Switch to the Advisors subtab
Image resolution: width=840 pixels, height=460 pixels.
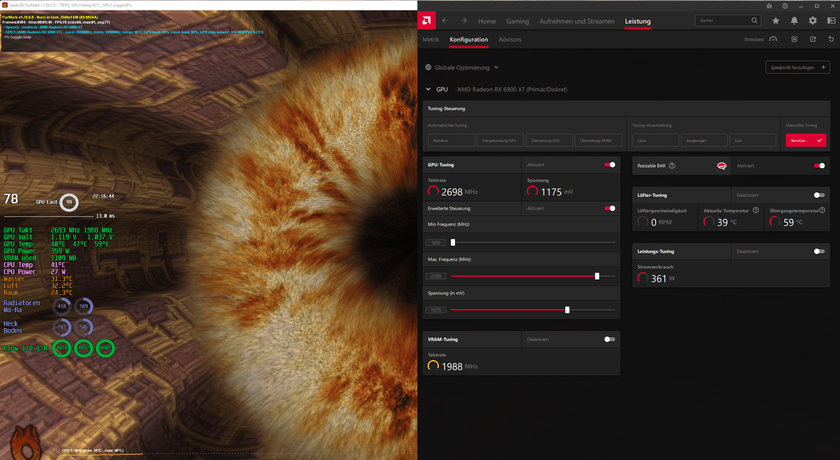tap(510, 39)
